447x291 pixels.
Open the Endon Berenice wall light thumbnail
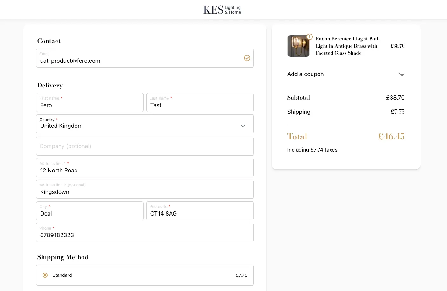point(299,46)
